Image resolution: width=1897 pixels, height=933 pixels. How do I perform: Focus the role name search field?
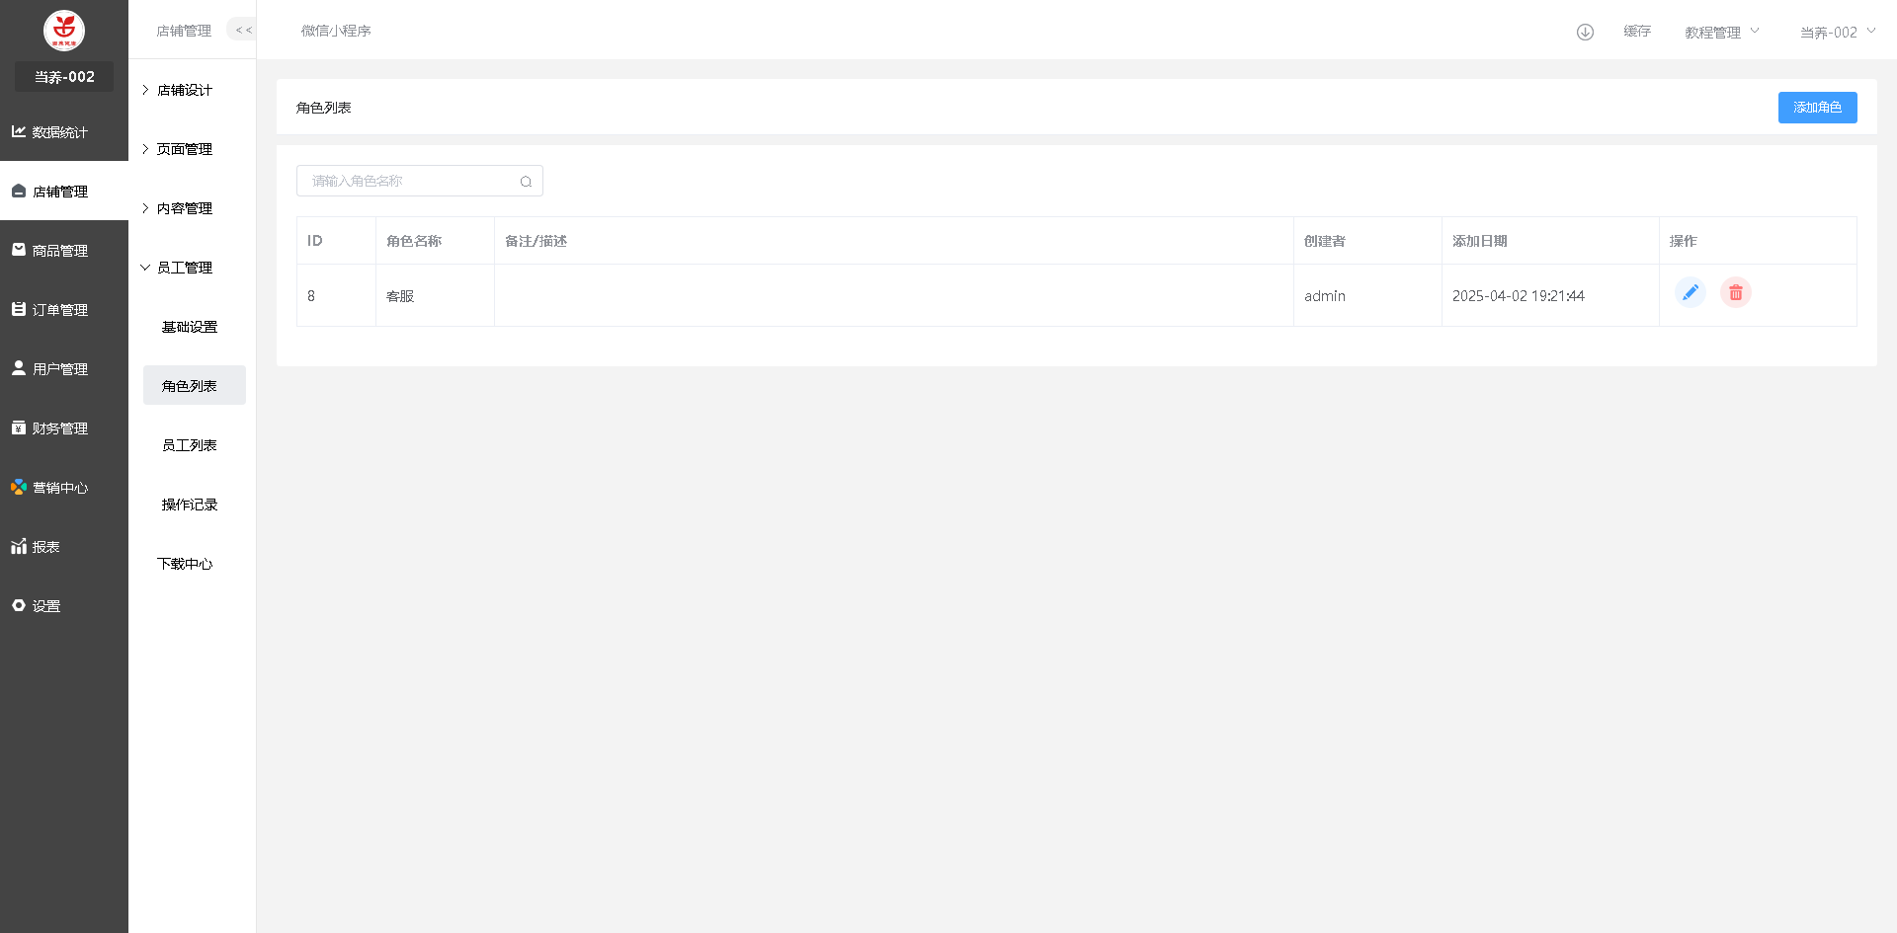click(x=410, y=182)
